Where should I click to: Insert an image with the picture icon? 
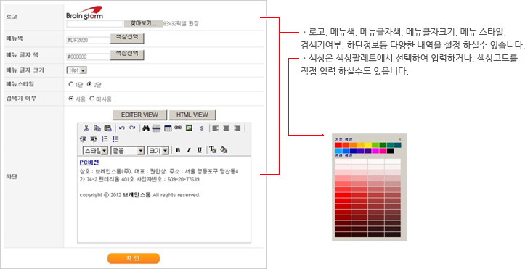189,128
